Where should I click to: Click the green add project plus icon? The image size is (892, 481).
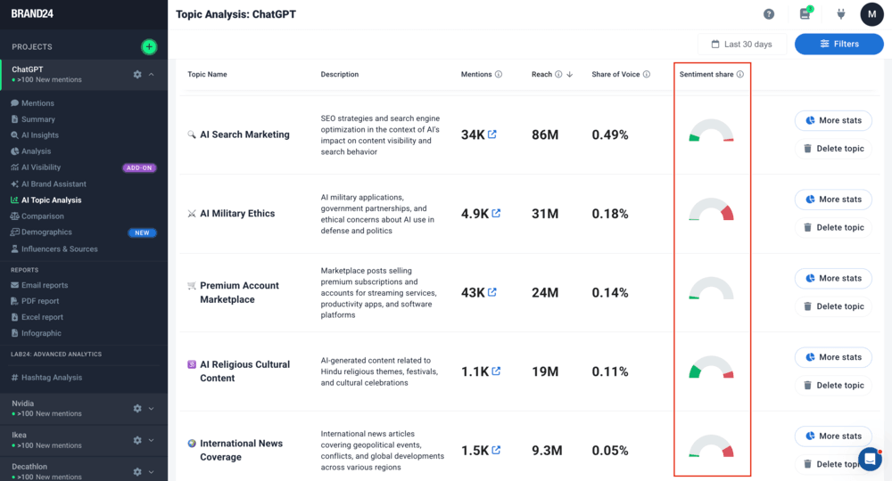coord(149,46)
